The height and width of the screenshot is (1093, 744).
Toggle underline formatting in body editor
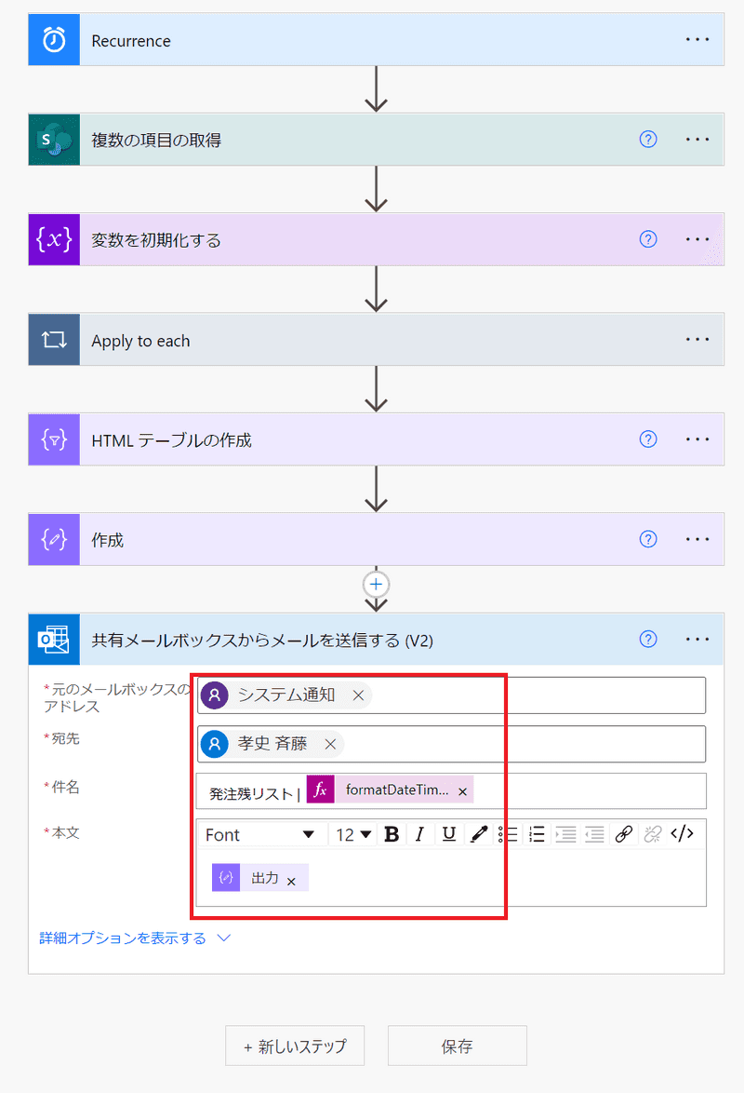tap(449, 834)
